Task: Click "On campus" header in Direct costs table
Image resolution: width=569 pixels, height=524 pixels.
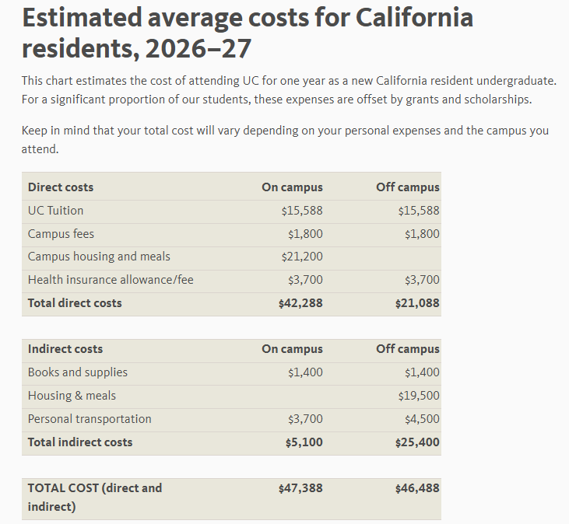Action: [x=292, y=187]
